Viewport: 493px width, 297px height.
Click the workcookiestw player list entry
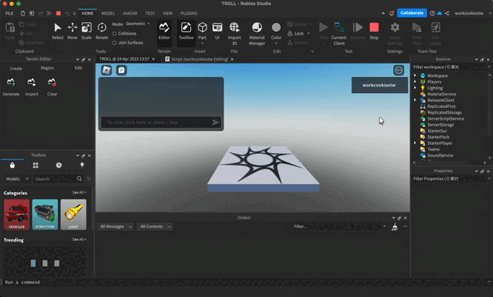click(380, 85)
